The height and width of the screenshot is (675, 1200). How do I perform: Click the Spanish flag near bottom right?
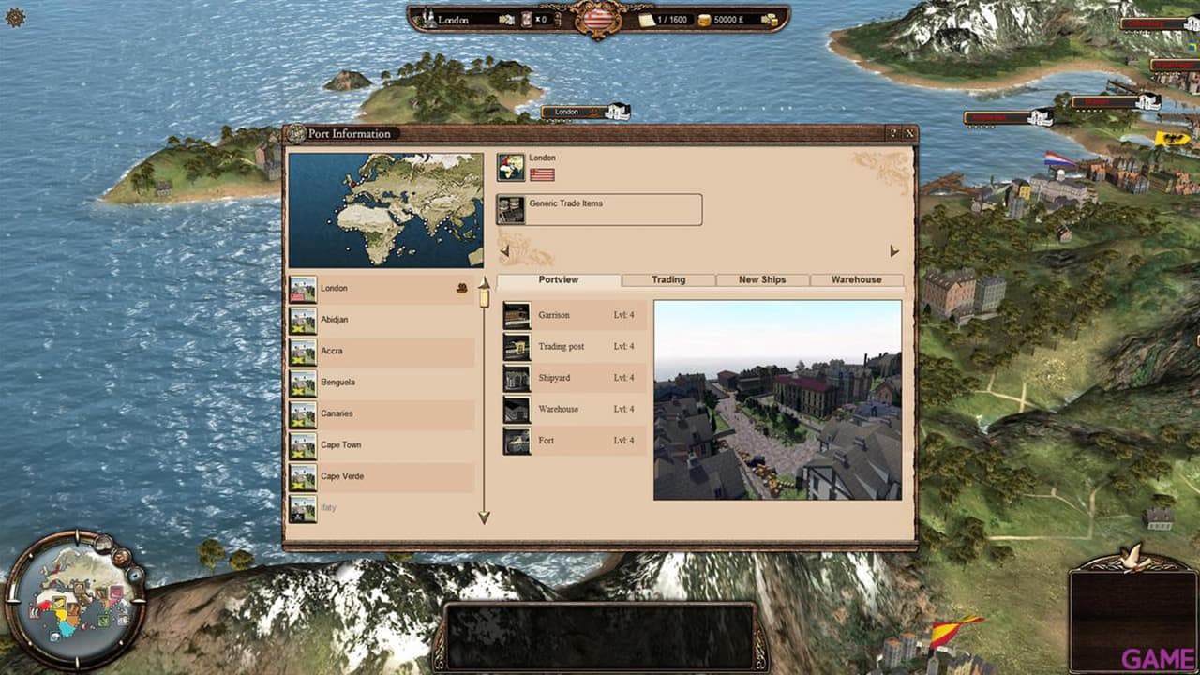coord(956,632)
